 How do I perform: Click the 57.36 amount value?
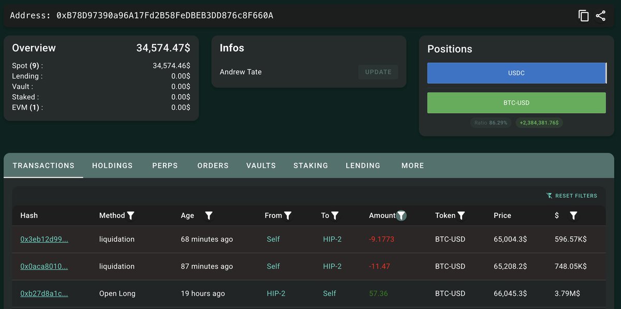click(378, 293)
